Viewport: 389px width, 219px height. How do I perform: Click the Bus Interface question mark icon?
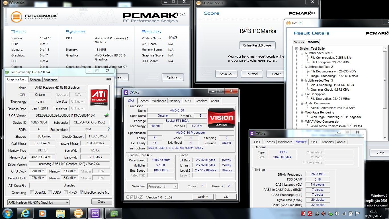[108, 129]
